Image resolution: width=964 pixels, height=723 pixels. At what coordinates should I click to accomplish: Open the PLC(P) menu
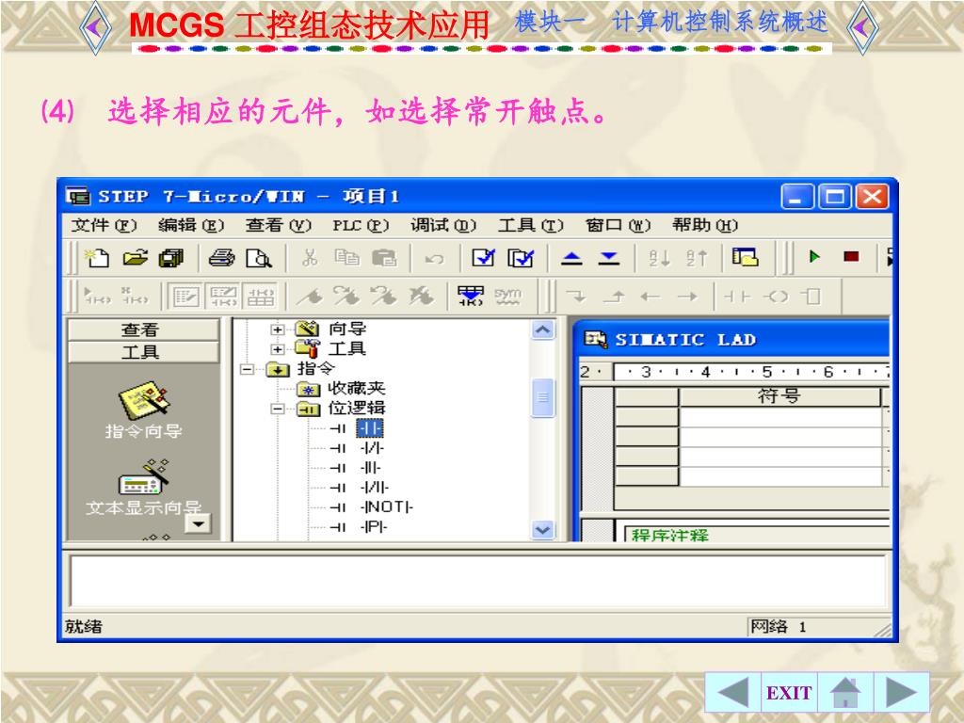361,225
